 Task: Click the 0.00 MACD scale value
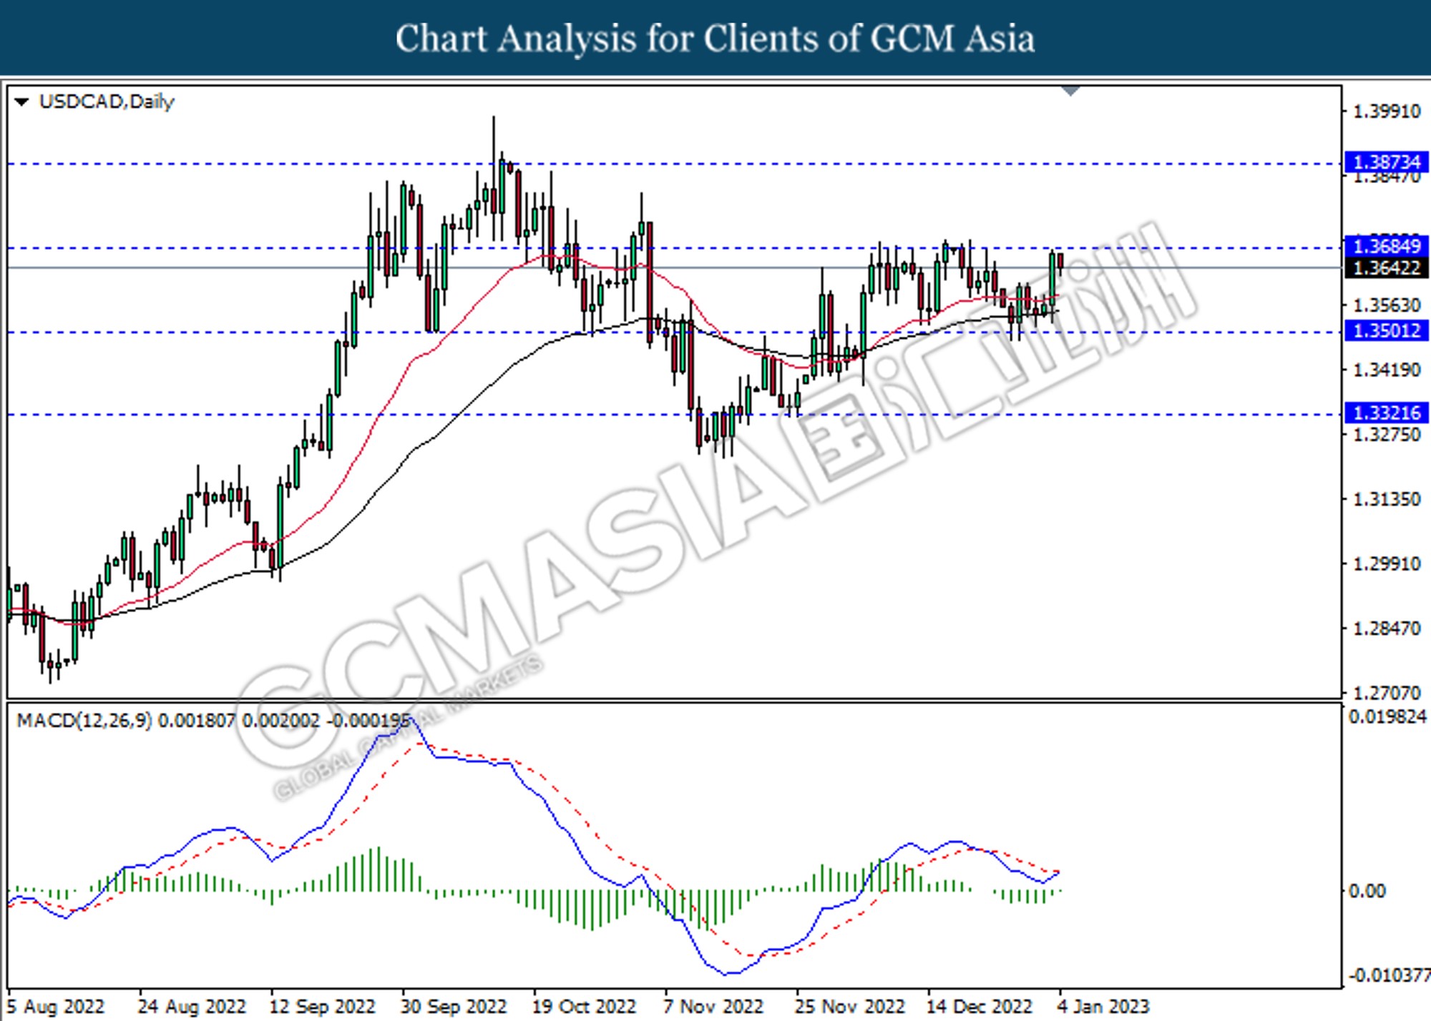[x=1367, y=891]
